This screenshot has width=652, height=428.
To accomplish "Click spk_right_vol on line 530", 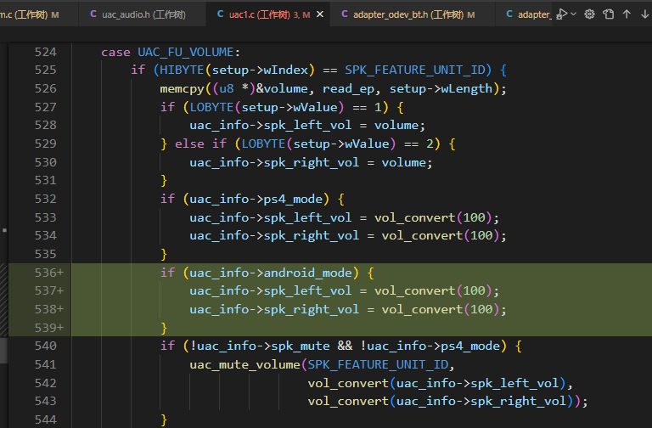I will pyautogui.click(x=311, y=162).
